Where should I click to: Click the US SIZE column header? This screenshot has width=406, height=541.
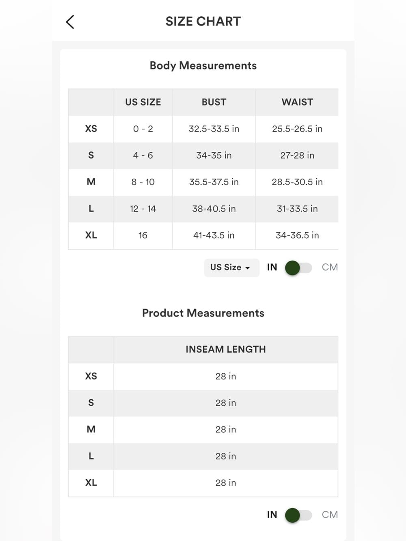click(x=143, y=102)
